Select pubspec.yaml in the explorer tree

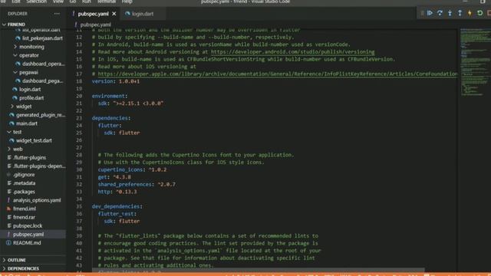coord(28,235)
